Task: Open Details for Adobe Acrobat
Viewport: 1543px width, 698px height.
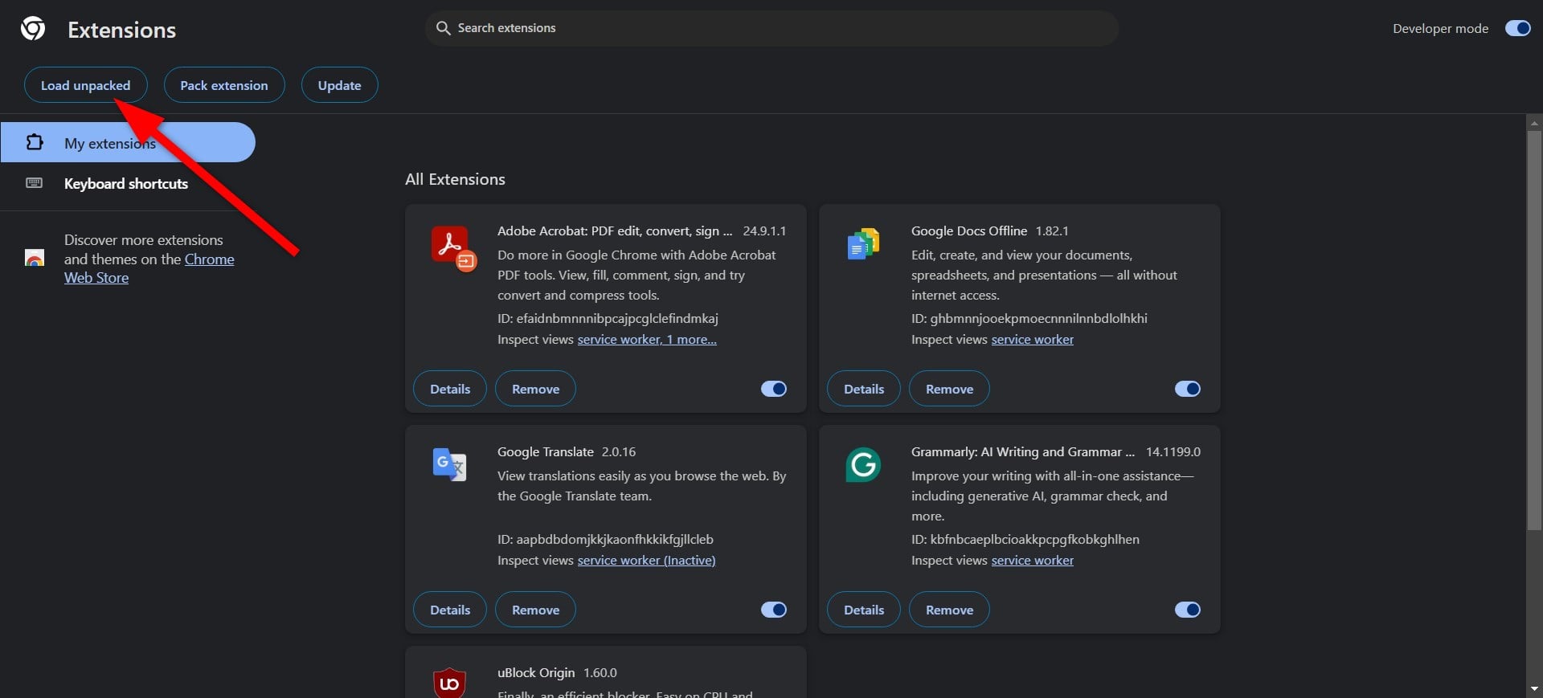Action: pos(450,389)
